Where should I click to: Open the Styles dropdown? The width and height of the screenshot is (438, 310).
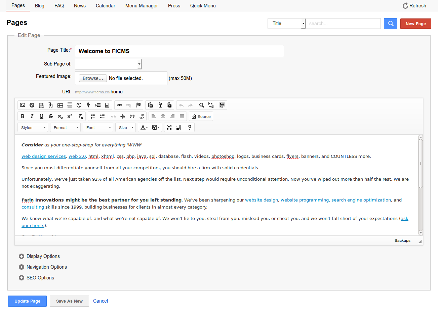33,128
